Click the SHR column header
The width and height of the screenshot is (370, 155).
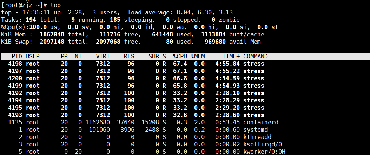pyautogui.click(x=154, y=57)
